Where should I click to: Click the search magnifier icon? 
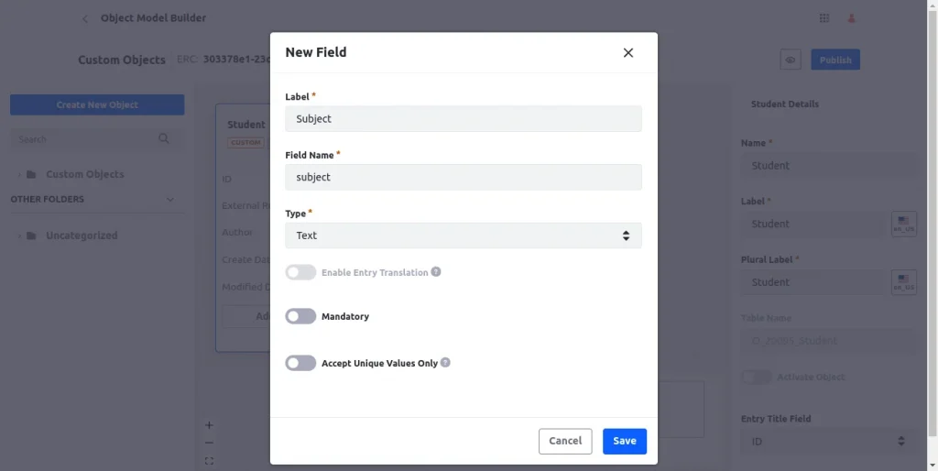click(163, 139)
